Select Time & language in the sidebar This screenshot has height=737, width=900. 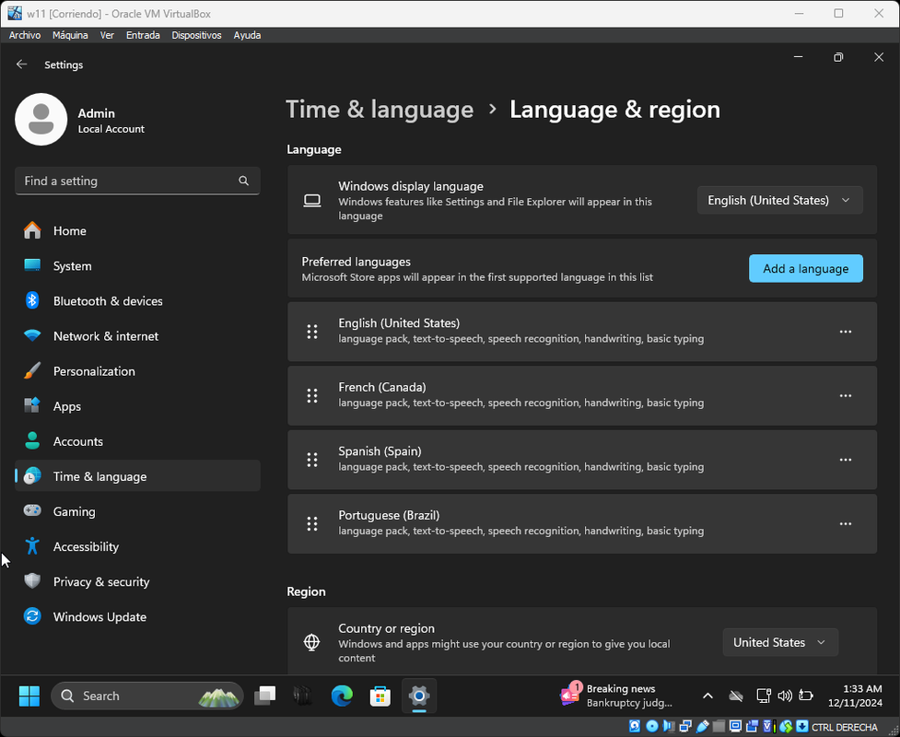[137, 476]
